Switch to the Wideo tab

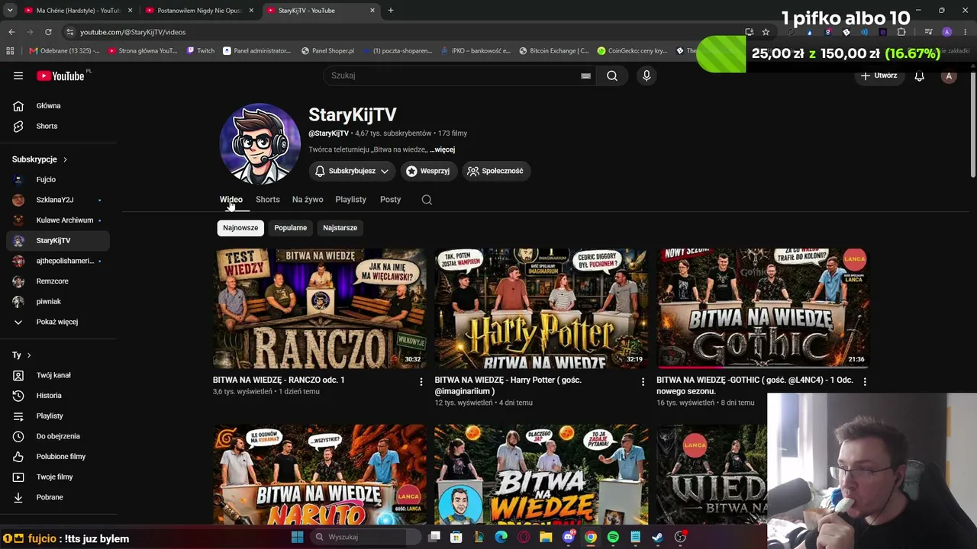click(231, 200)
